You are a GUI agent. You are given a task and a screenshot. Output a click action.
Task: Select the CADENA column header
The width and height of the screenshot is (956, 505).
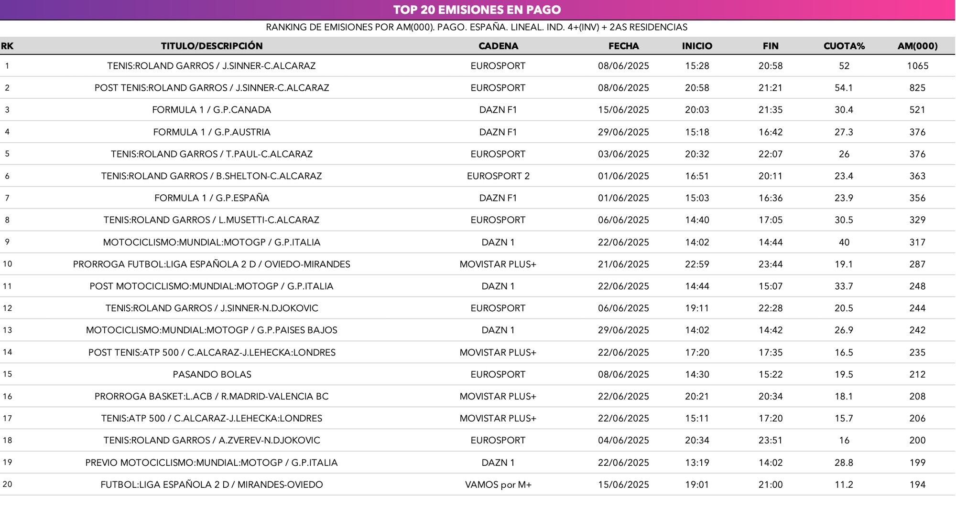[498, 46]
